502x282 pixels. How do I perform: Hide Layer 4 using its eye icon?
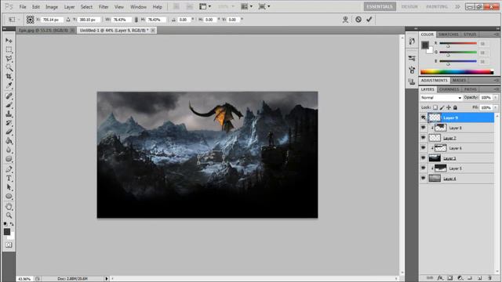pyautogui.click(x=424, y=178)
